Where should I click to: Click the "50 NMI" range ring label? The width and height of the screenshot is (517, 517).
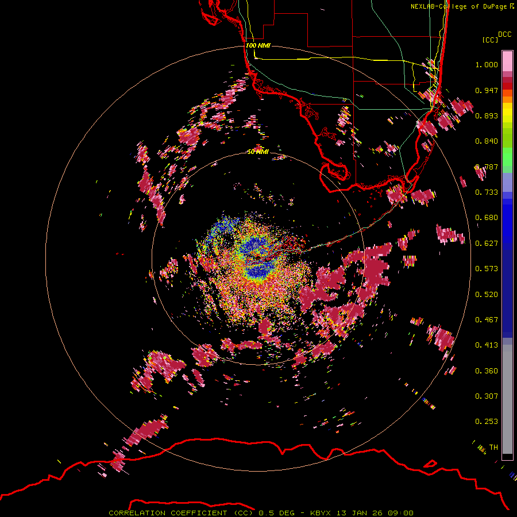click(x=258, y=152)
